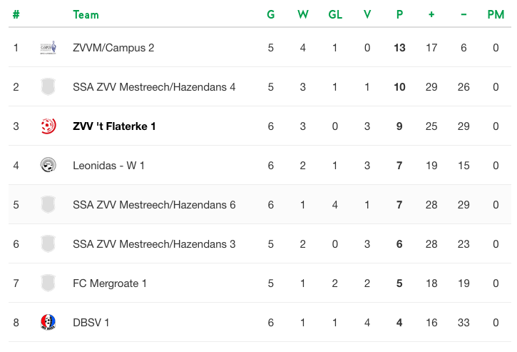Viewport: 517px width, 352px height.
Task: Click the Leonidas - W 1 club crest
Action: point(48,165)
